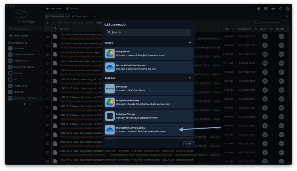Collapse the Private section
297x171 pixels.
(x=190, y=43)
